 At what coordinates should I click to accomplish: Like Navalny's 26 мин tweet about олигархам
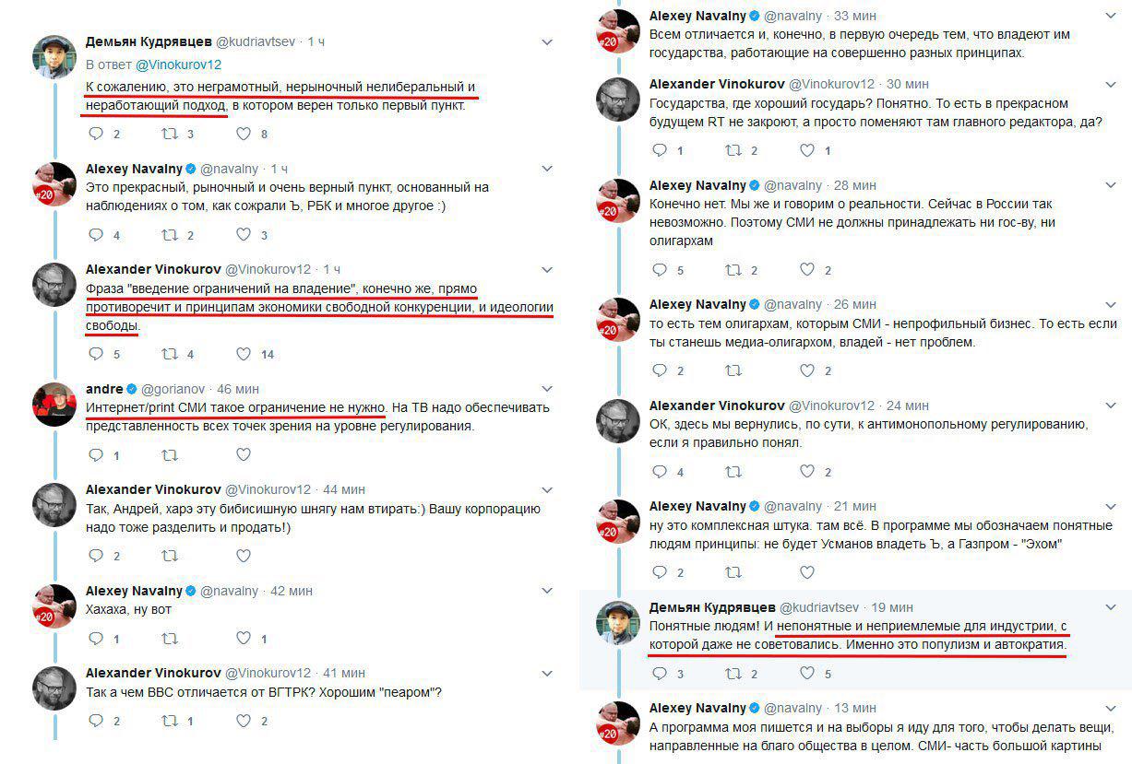click(807, 370)
